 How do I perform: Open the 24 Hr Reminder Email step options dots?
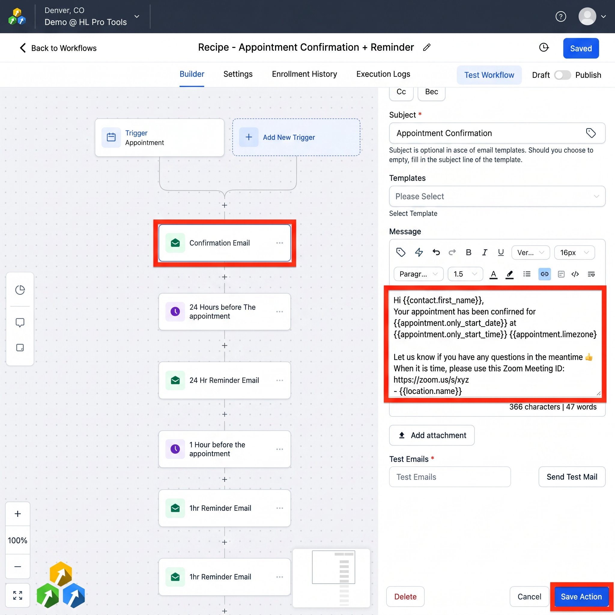click(280, 380)
